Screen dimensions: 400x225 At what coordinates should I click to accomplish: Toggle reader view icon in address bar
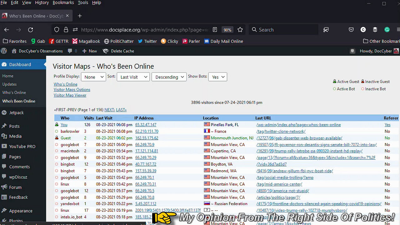pos(215,30)
